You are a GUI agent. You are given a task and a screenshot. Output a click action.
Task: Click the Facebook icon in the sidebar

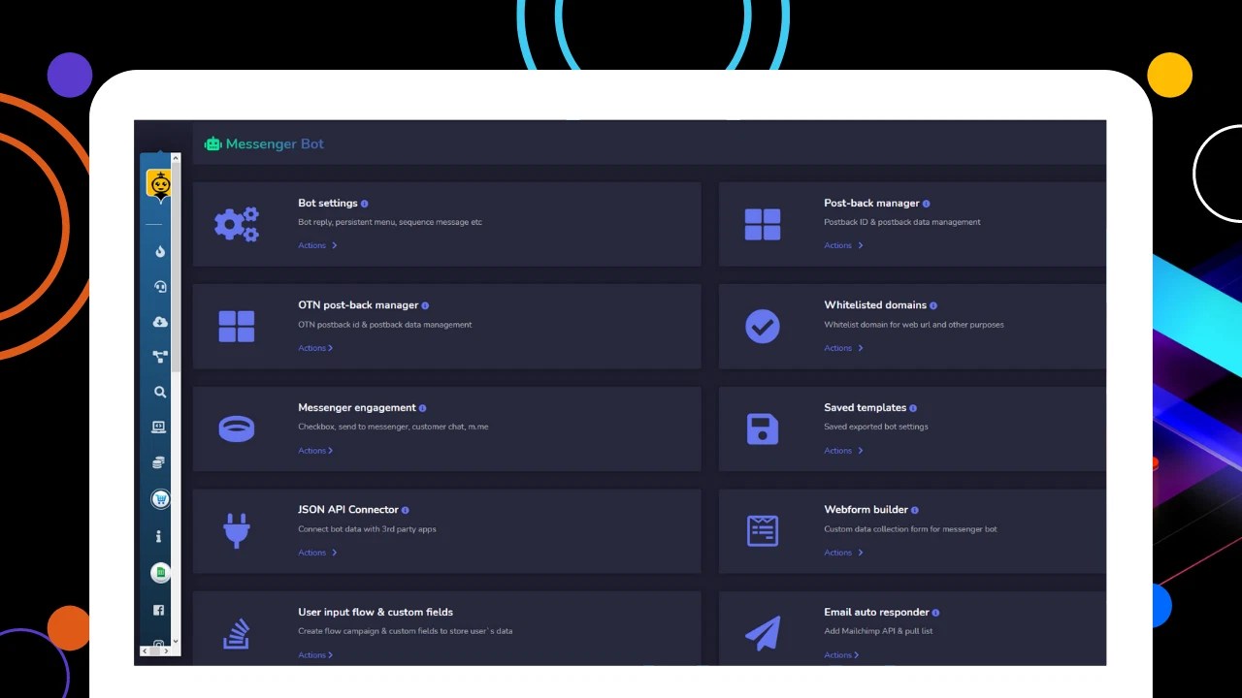coord(158,610)
